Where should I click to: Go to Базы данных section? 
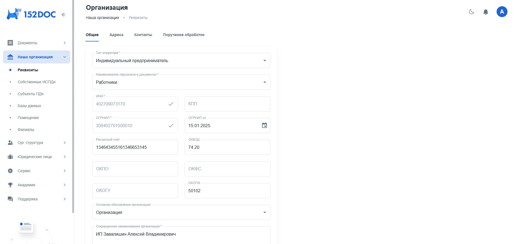coord(29,106)
